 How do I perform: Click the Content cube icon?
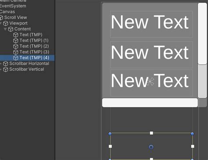pyautogui.click(x=11, y=29)
